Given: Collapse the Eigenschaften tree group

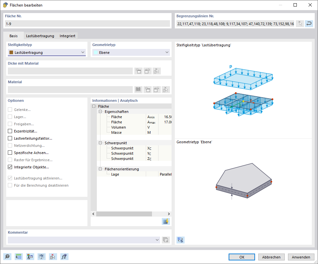Looking at the screenshot, I should point(100,112).
